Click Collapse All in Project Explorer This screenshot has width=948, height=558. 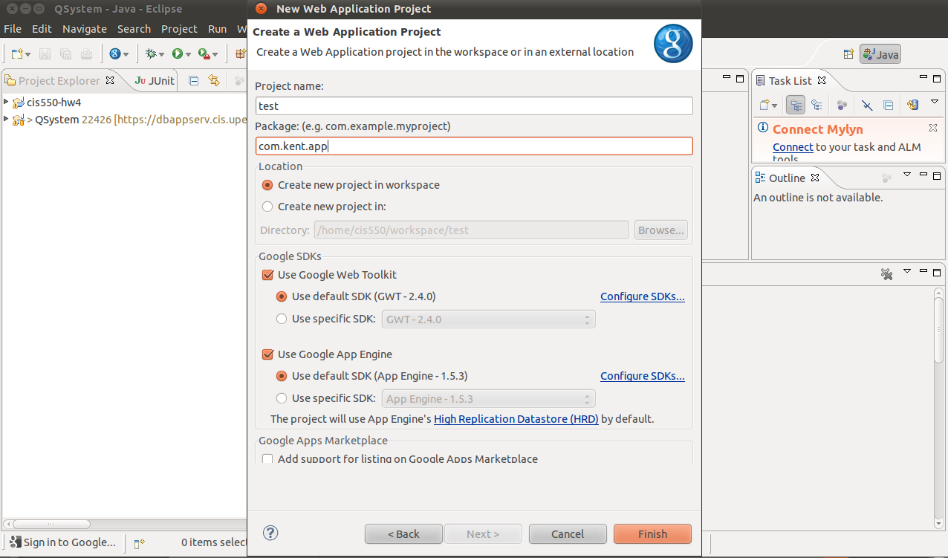[193, 80]
